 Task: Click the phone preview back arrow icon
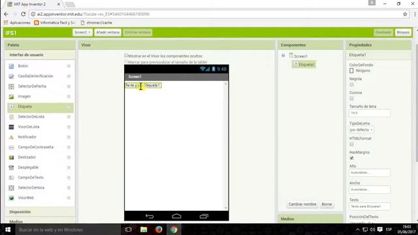click(150, 216)
